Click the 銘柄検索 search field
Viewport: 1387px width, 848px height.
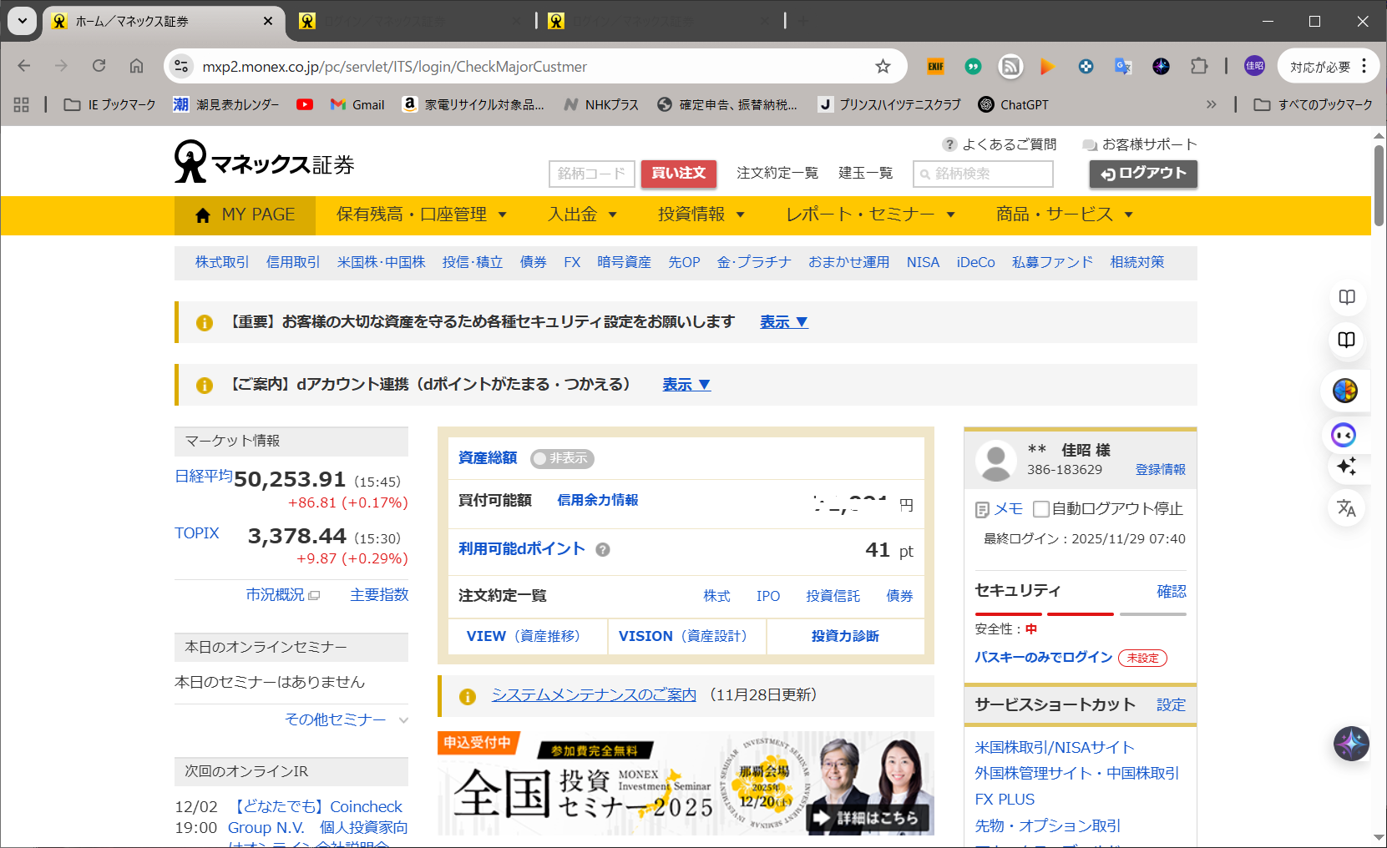[983, 174]
